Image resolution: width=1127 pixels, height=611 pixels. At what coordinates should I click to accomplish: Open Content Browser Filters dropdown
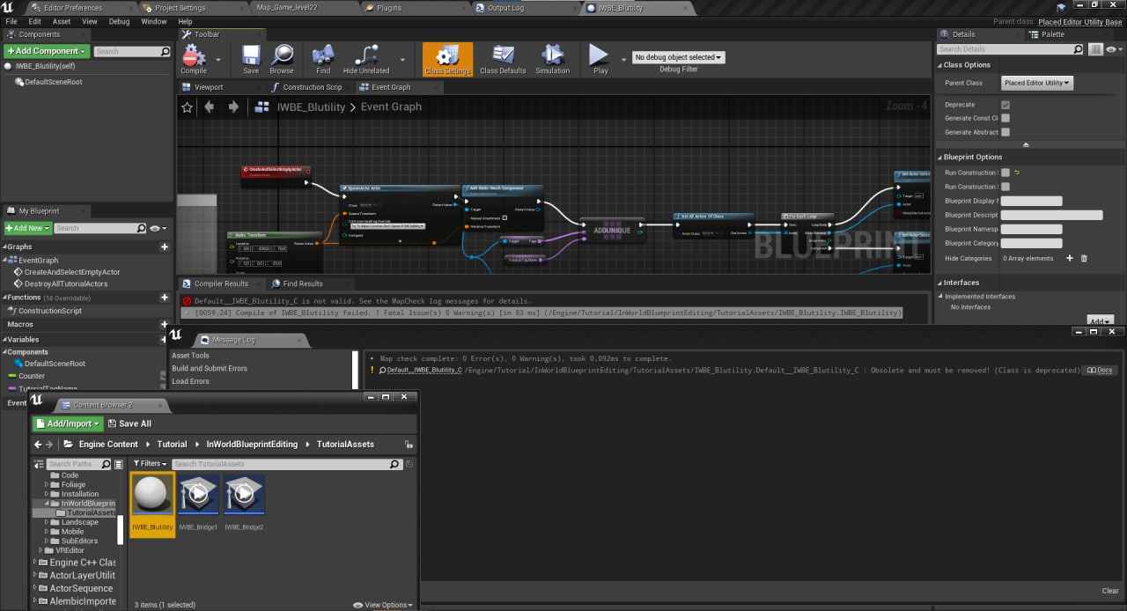(149, 464)
